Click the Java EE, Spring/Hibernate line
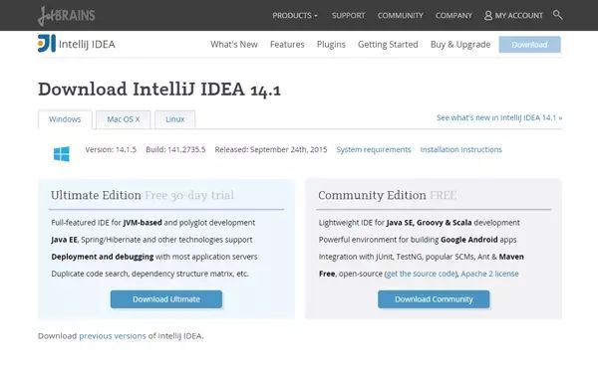598x377 pixels. coord(151,240)
